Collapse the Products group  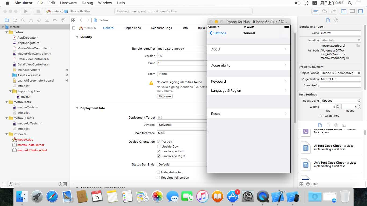click(7, 134)
